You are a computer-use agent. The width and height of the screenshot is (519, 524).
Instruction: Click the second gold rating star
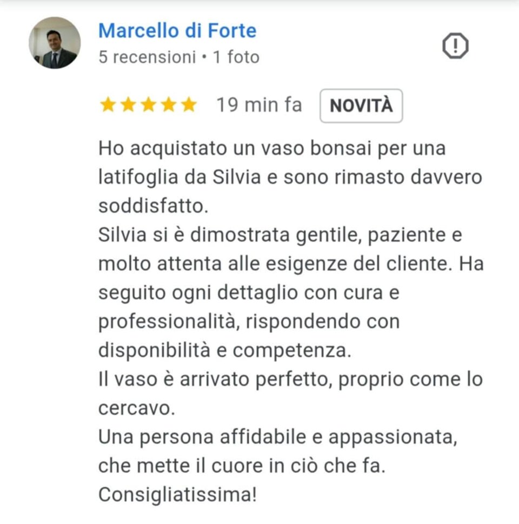128,104
